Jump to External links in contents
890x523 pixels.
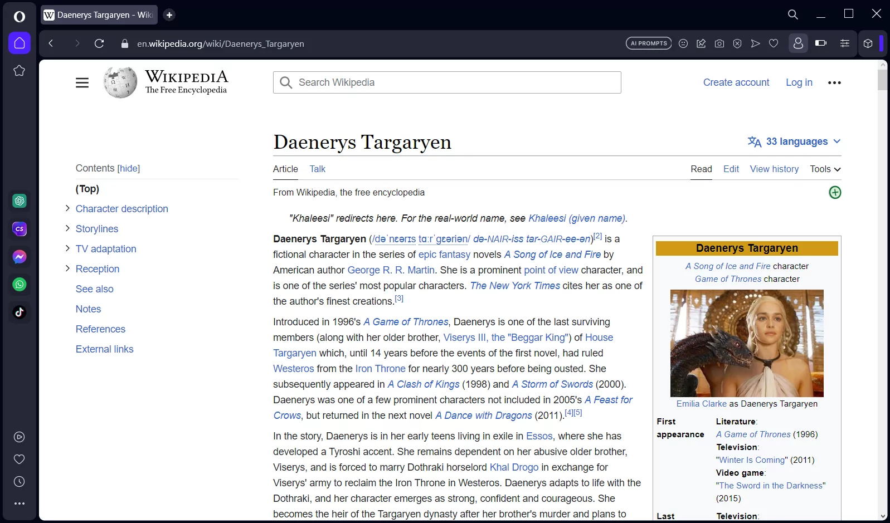pyautogui.click(x=105, y=349)
